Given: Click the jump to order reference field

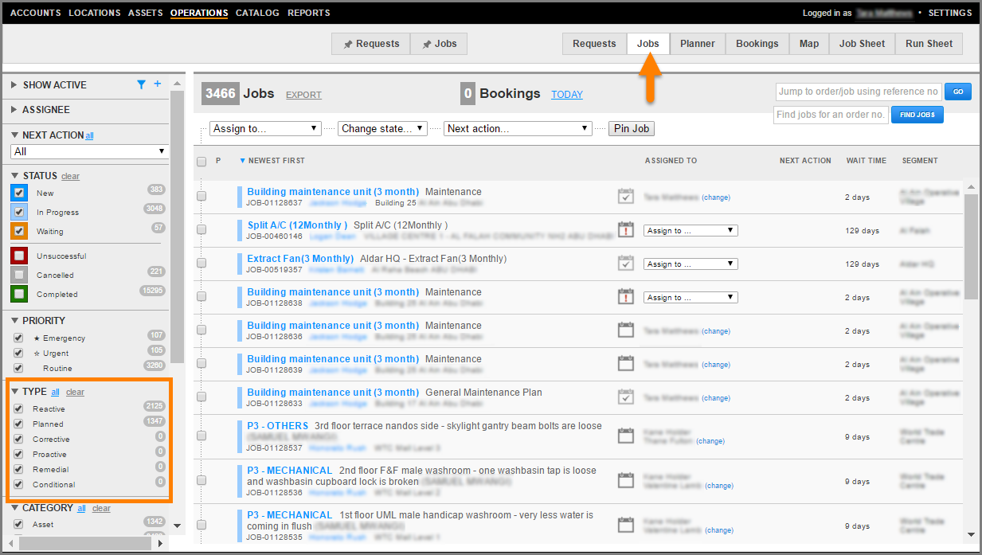Looking at the screenshot, I should (x=859, y=92).
